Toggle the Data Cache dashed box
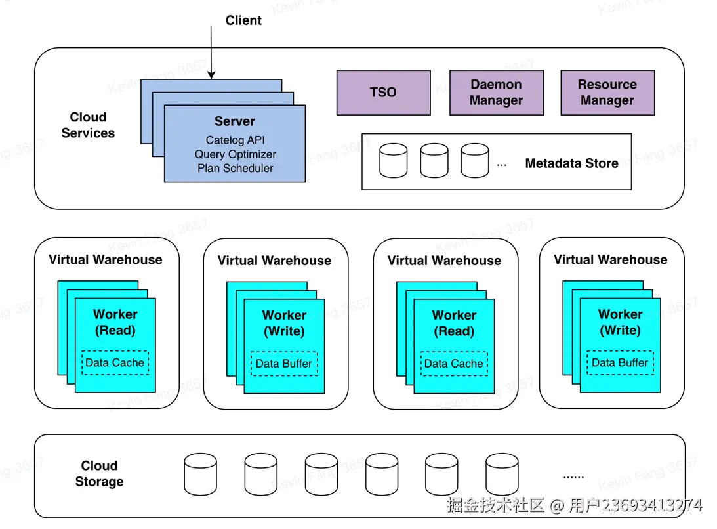This screenshot has width=717, height=529. point(115,364)
